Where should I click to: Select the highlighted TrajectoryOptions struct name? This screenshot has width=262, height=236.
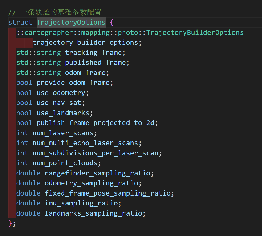click(x=71, y=22)
